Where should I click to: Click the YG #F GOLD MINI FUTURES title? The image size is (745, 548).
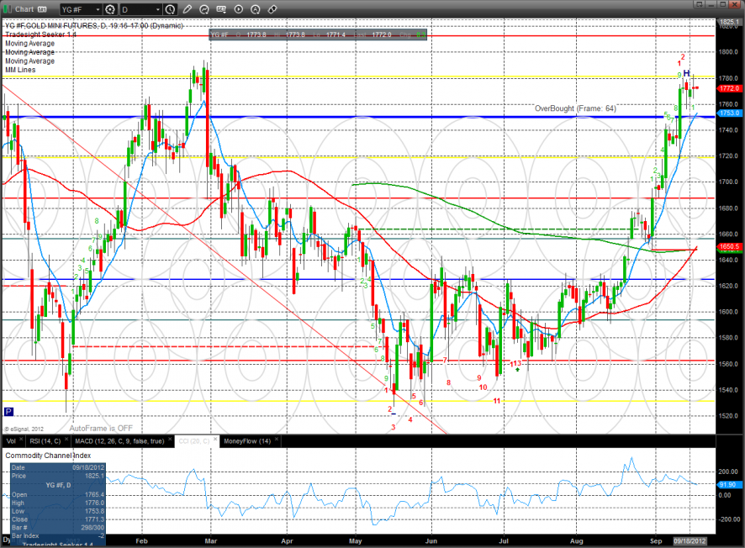pyautogui.click(x=93, y=26)
